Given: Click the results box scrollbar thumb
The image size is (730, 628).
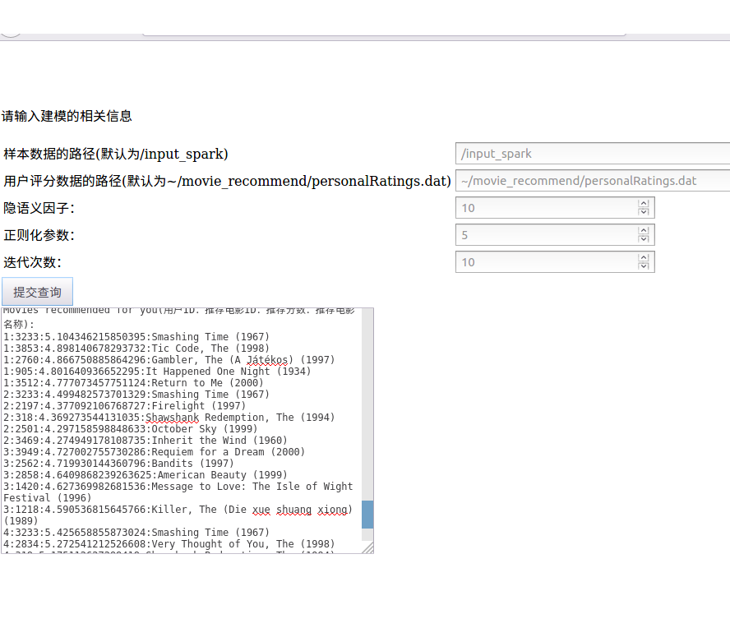Looking at the screenshot, I should click(367, 515).
